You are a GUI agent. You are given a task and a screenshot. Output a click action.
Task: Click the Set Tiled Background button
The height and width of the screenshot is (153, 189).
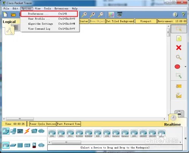click(x=120, y=21)
